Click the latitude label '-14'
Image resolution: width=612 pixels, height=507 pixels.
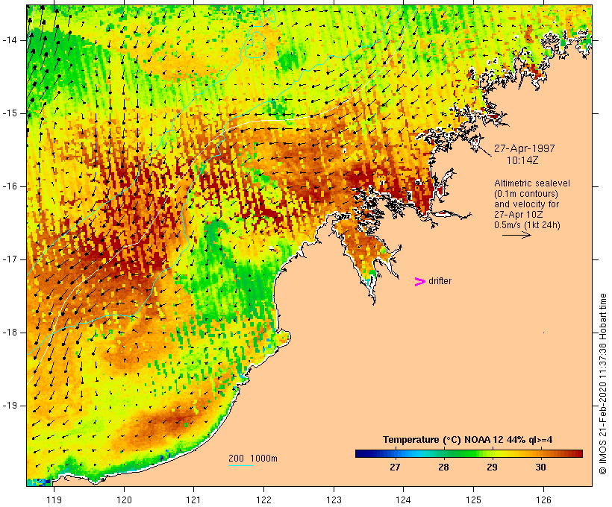pos(10,40)
